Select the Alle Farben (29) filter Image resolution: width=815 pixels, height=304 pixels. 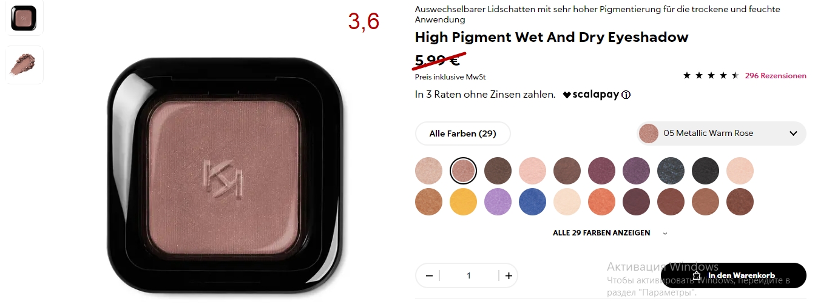(462, 133)
